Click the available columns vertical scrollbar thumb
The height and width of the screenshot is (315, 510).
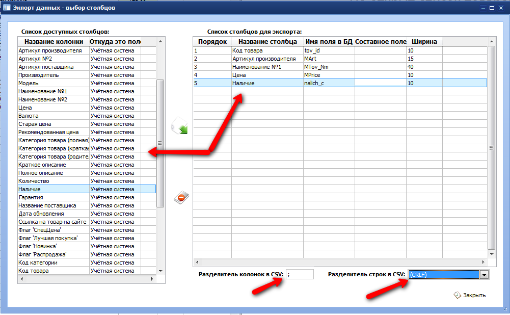[160, 143]
